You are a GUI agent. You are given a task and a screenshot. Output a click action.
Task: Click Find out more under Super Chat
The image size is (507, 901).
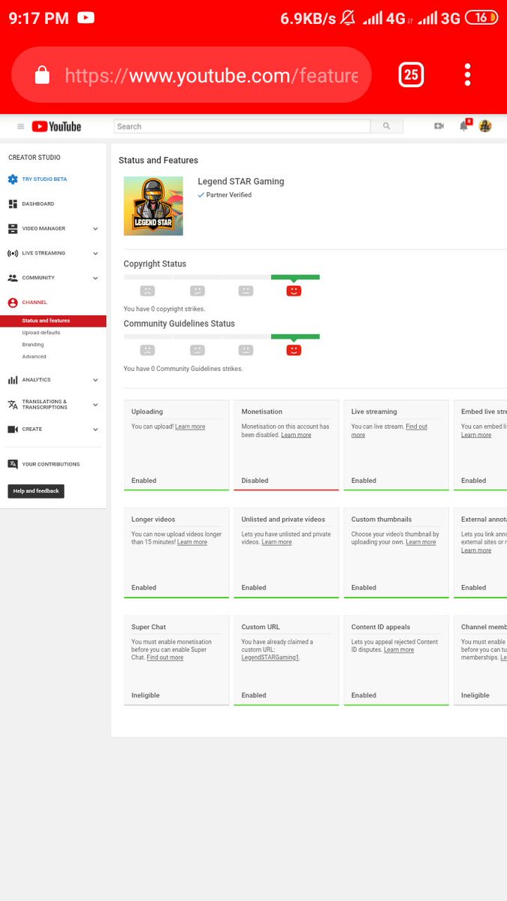tap(165, 658)
